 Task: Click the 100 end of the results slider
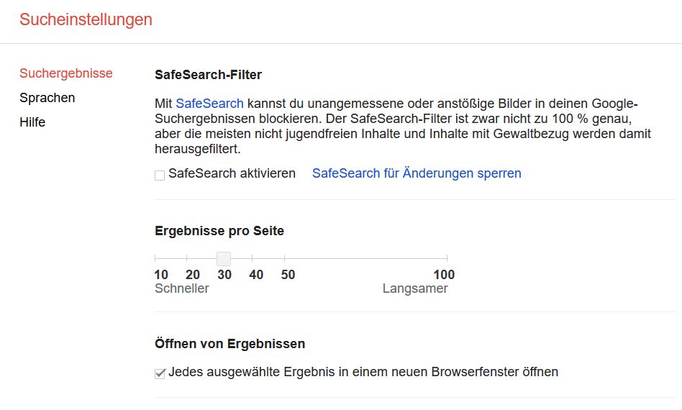click(447, 258)
